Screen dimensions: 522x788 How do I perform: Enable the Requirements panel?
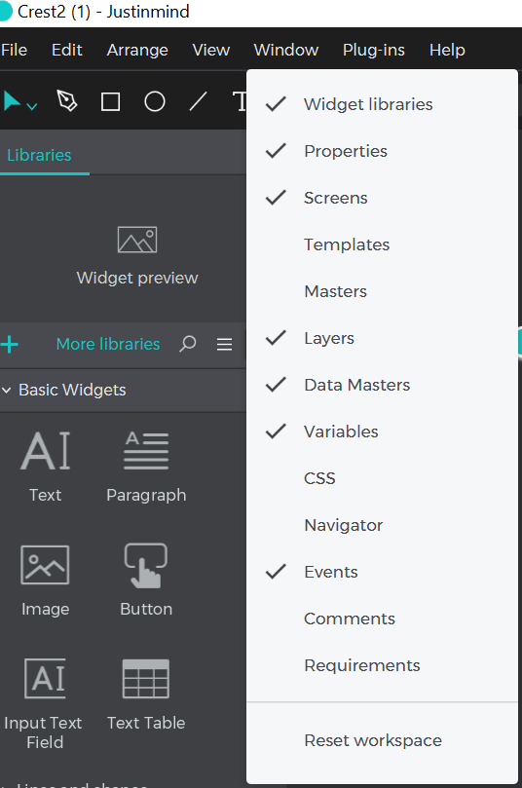click(x=382, y=665)
